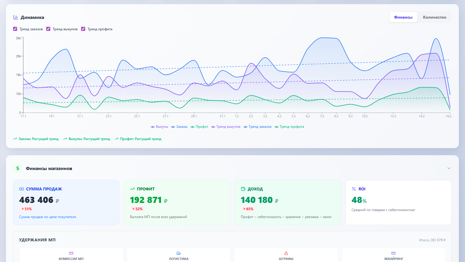Click the trend arrow icon beside Профит

point(132,189)
